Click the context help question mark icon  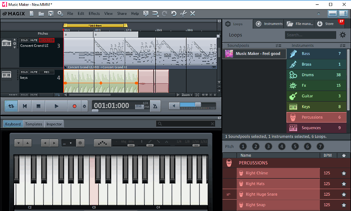pos(146,14)
